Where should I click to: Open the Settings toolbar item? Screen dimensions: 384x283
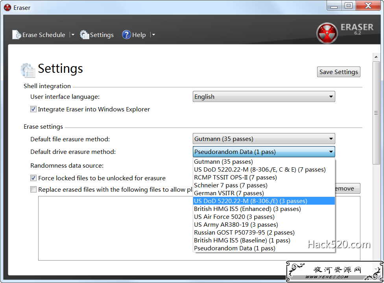pyautogui.click(x=97, y=35)
